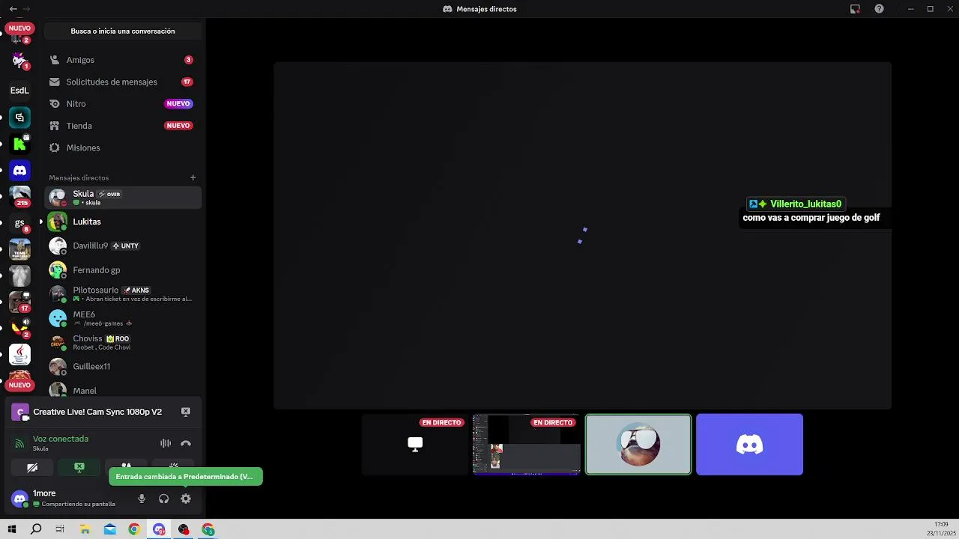Image resolution: width=959 pixels, height=539 pixels.
Task: Open the Guilleex11 direct message
Action: click(123, 366)
